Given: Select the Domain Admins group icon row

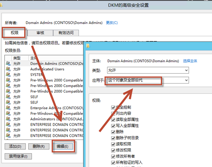Looking at the screenshot, I should [8, 64].
